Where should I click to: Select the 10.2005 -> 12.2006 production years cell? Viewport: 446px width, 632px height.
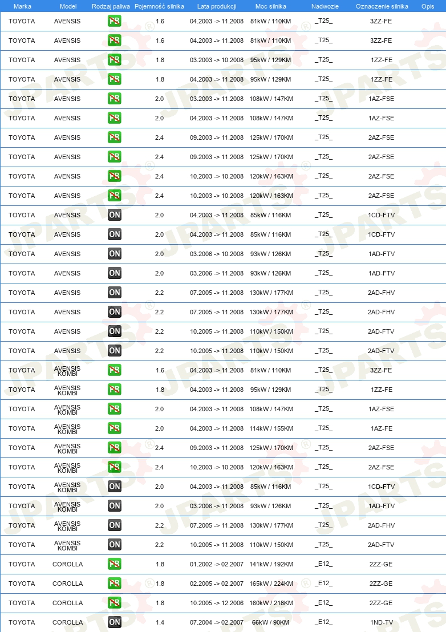click(217, 603)
